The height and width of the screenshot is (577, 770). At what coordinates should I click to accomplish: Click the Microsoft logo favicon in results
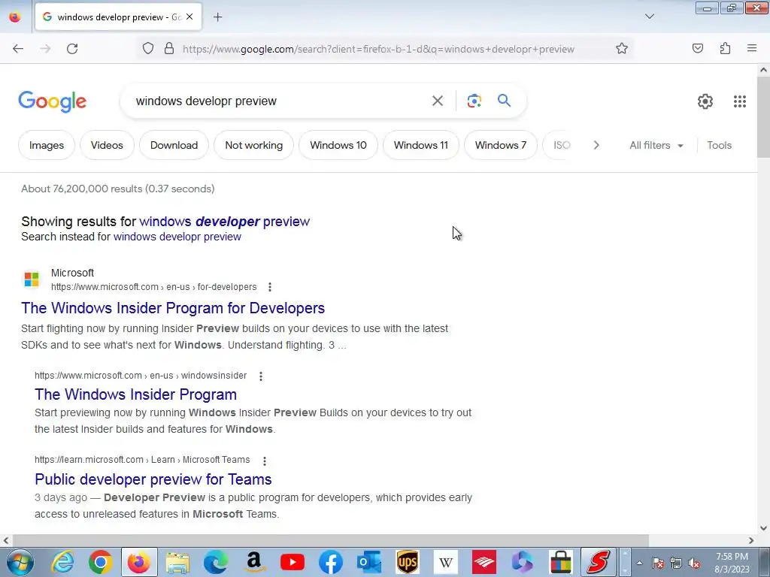[32, 279]
